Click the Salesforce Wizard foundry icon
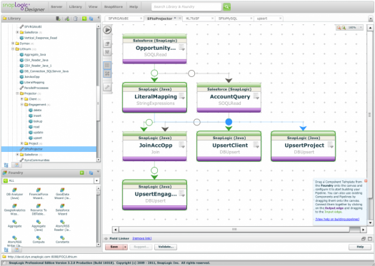 [62, 206]
